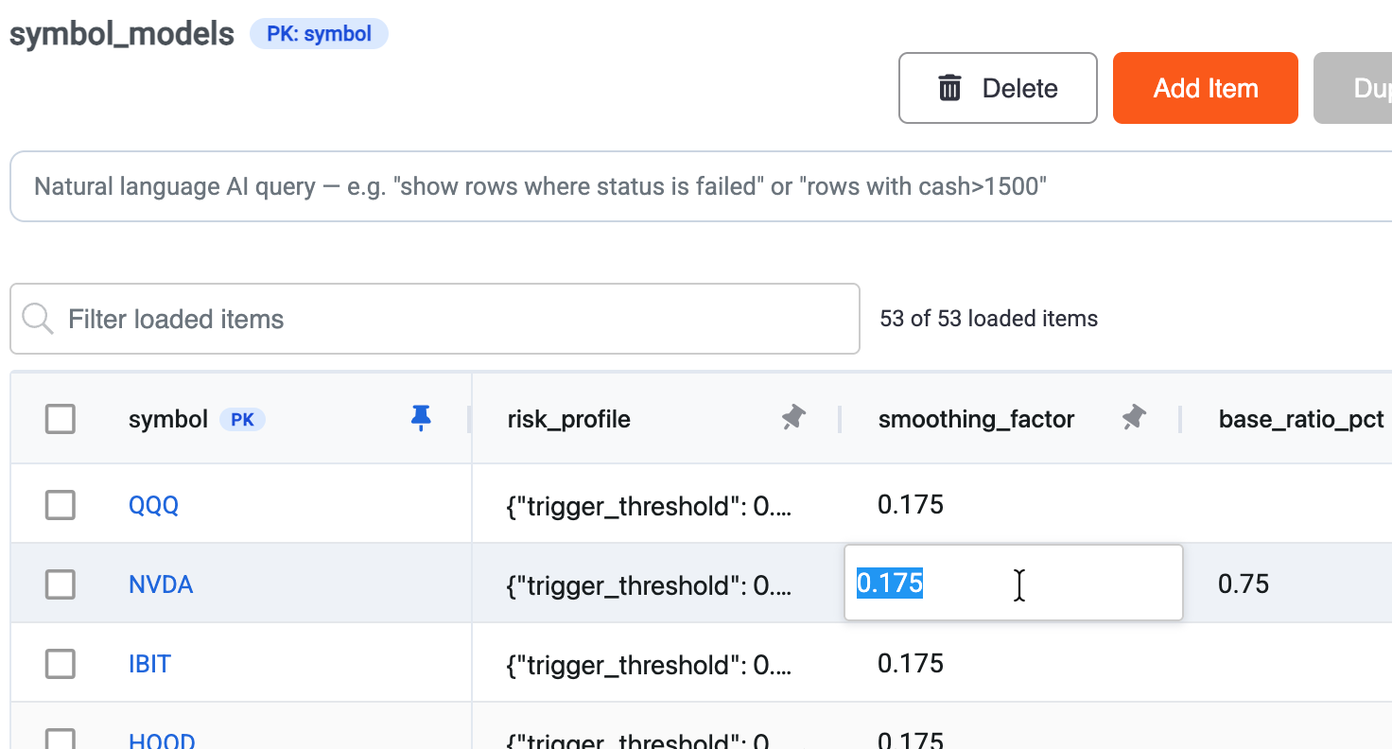Click IBIT row smoothing_factor value 0.175

click(911, 663)
